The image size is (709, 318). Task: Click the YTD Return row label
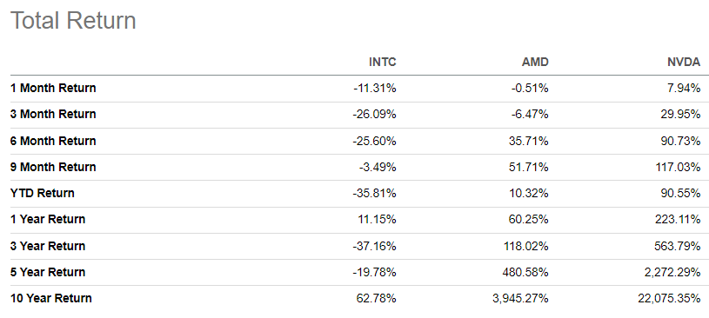43,194
